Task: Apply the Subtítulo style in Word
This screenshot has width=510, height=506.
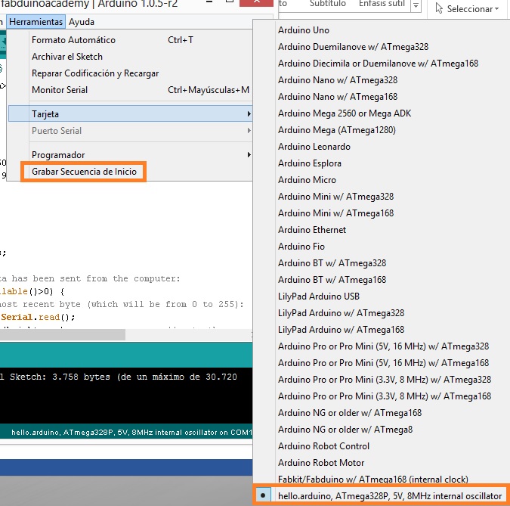Action: pos(327,4)
